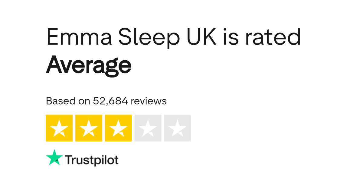The height and width of the screenshot is (189, 363).
Task: Click the third yellow rating star
Action: (x=118, y=128)
